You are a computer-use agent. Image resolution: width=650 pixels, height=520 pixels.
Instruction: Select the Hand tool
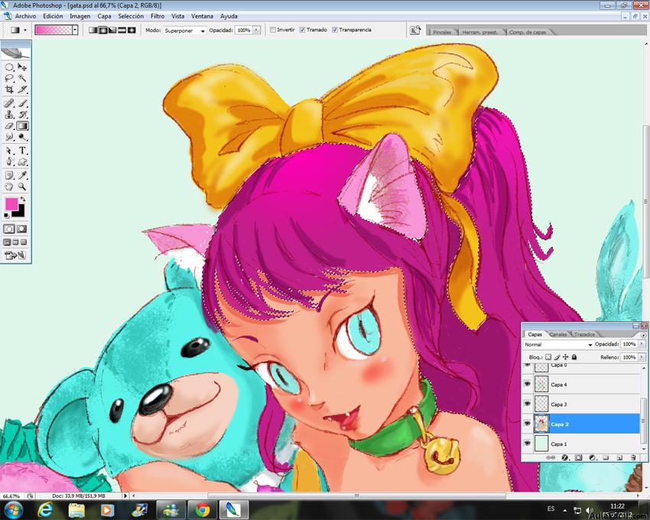[9, 187]
